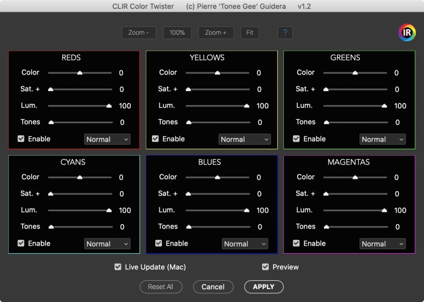Click the Zoom + button
424x302 pixels.
point(216,33)
